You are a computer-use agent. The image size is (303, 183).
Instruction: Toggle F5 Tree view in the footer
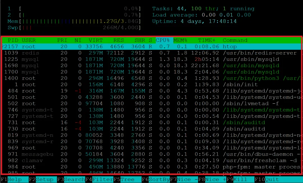pos(128,180)
